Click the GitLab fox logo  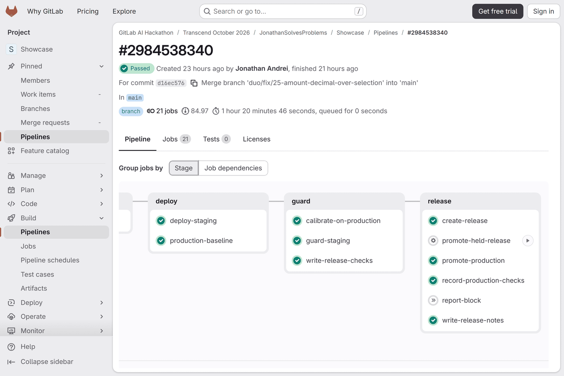[x=12, y=11]
